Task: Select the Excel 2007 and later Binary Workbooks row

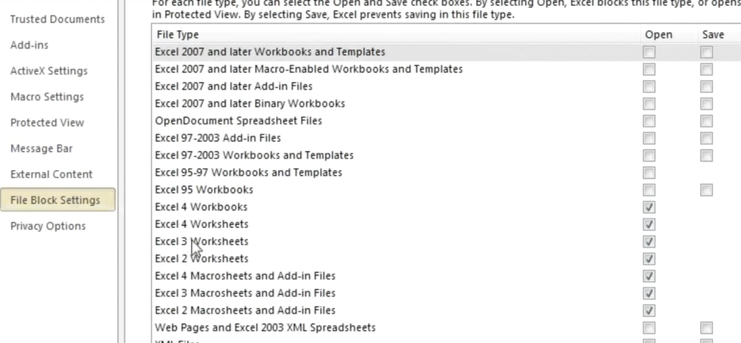Action: [250, 103]
